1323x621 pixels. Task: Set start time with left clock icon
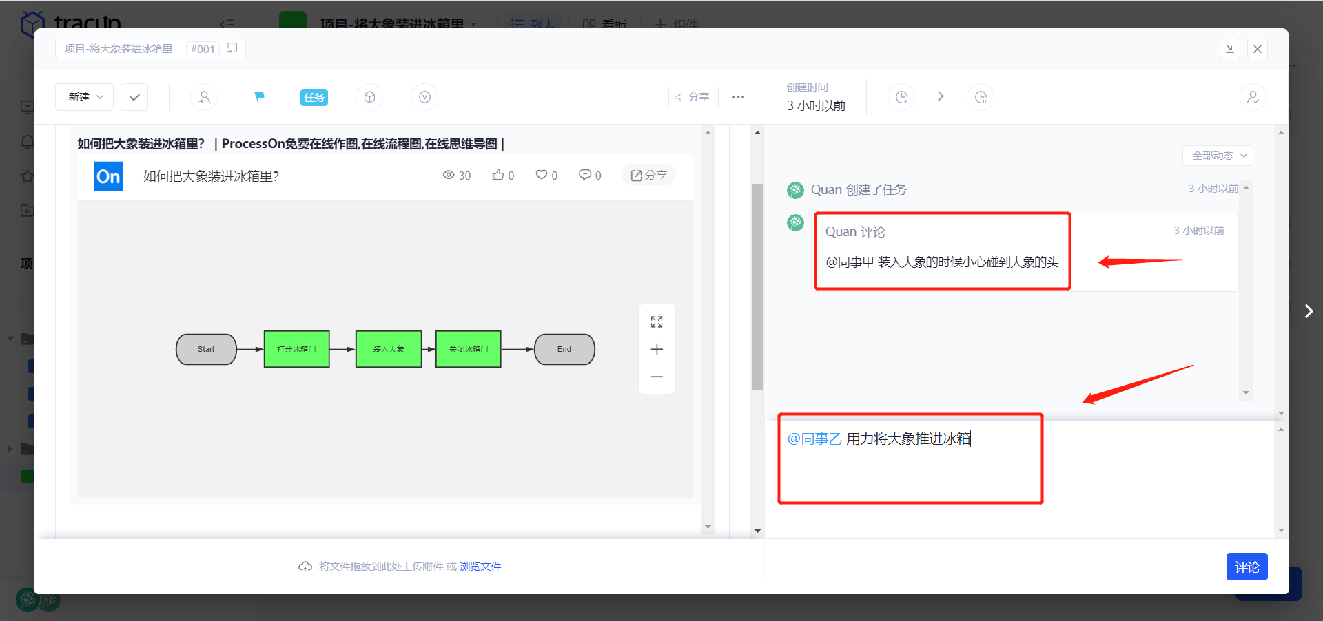tap(901, 97)
